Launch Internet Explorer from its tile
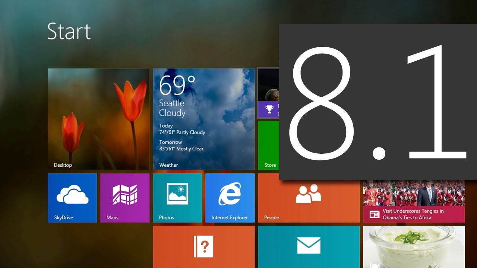 [x=230, y=198]
